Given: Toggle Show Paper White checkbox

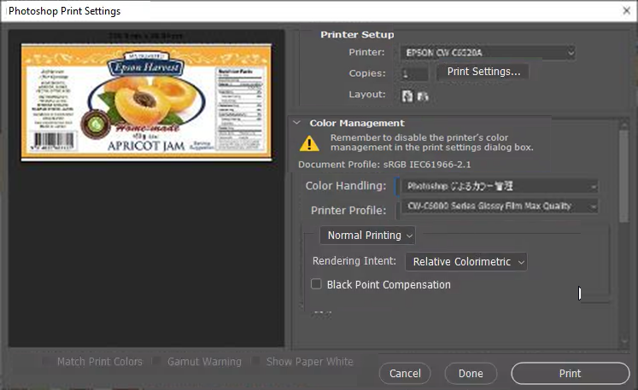Looking at the screenshot, I should point(256,362).
